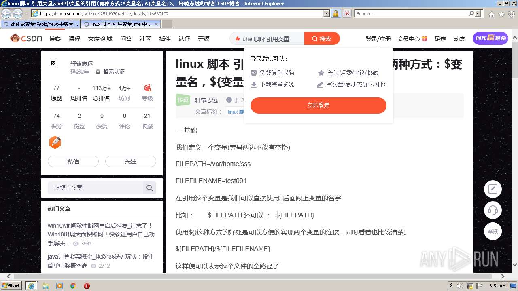The height and width of the screenshot is (291, 518).
Task: Click the CSDN logo
Action: click(26, 38)
